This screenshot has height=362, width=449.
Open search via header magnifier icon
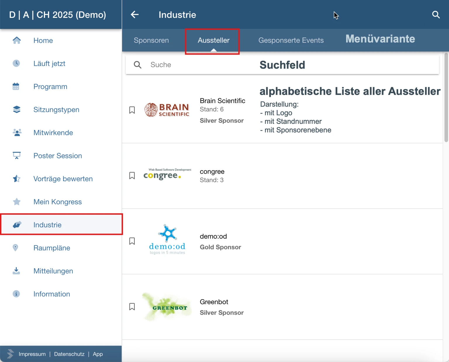pos(436,15)
